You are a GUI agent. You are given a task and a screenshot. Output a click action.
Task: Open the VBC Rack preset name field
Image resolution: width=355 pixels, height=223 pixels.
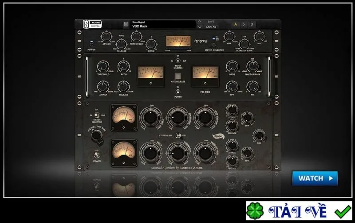click(163, 24)
